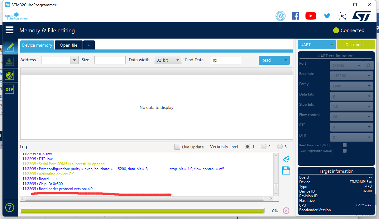Screen dimensions: 379x219
Task: Click the STM32MP15xx device value
Action: pos(360,182)
